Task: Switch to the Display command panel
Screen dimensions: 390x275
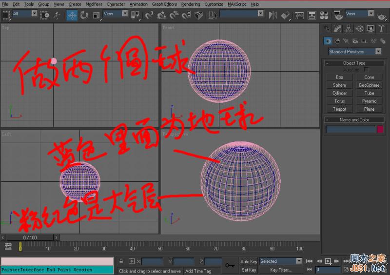Action: pyautogui.click(x=370, y=29)
